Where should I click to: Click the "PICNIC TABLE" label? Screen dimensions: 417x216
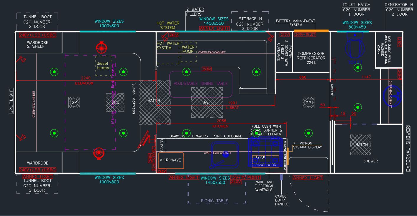coord(214,201)
